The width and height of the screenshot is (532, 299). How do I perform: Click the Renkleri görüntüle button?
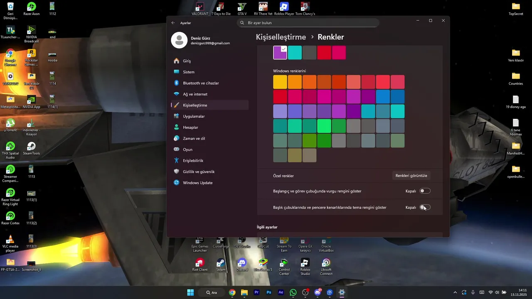click(x=411, y=176)
